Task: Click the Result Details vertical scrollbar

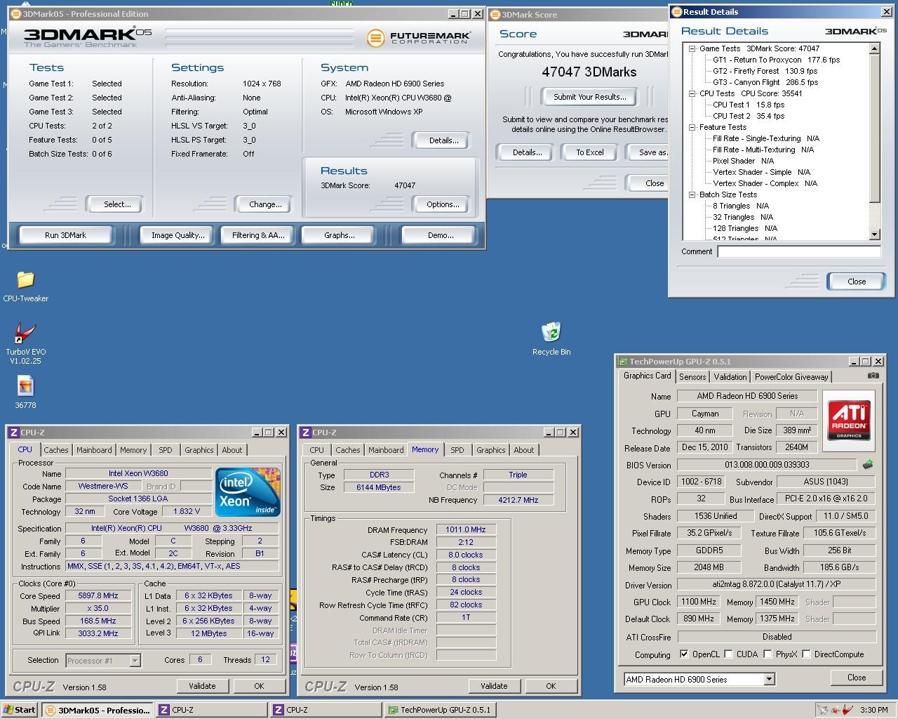Action: click(874, 141)
